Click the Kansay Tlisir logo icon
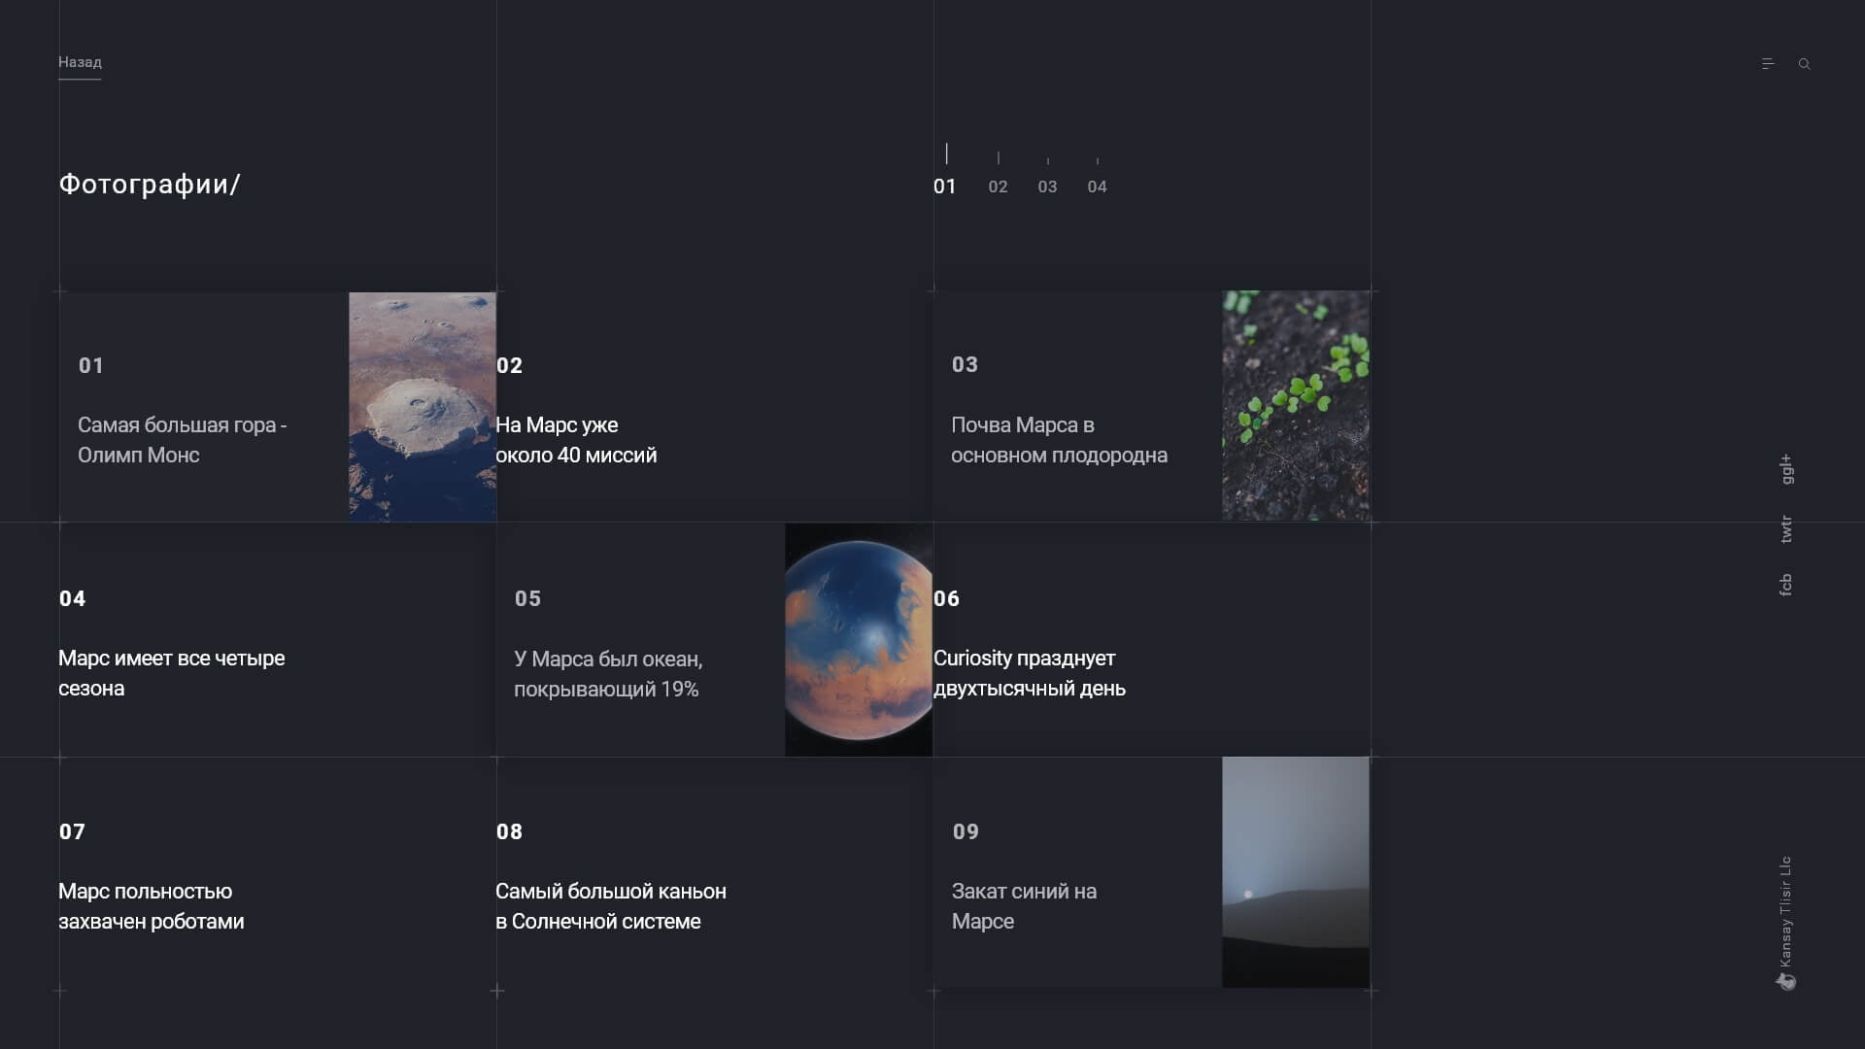The width and height of the screenshot is (1865, 1049). click(x=1786, y=982)
